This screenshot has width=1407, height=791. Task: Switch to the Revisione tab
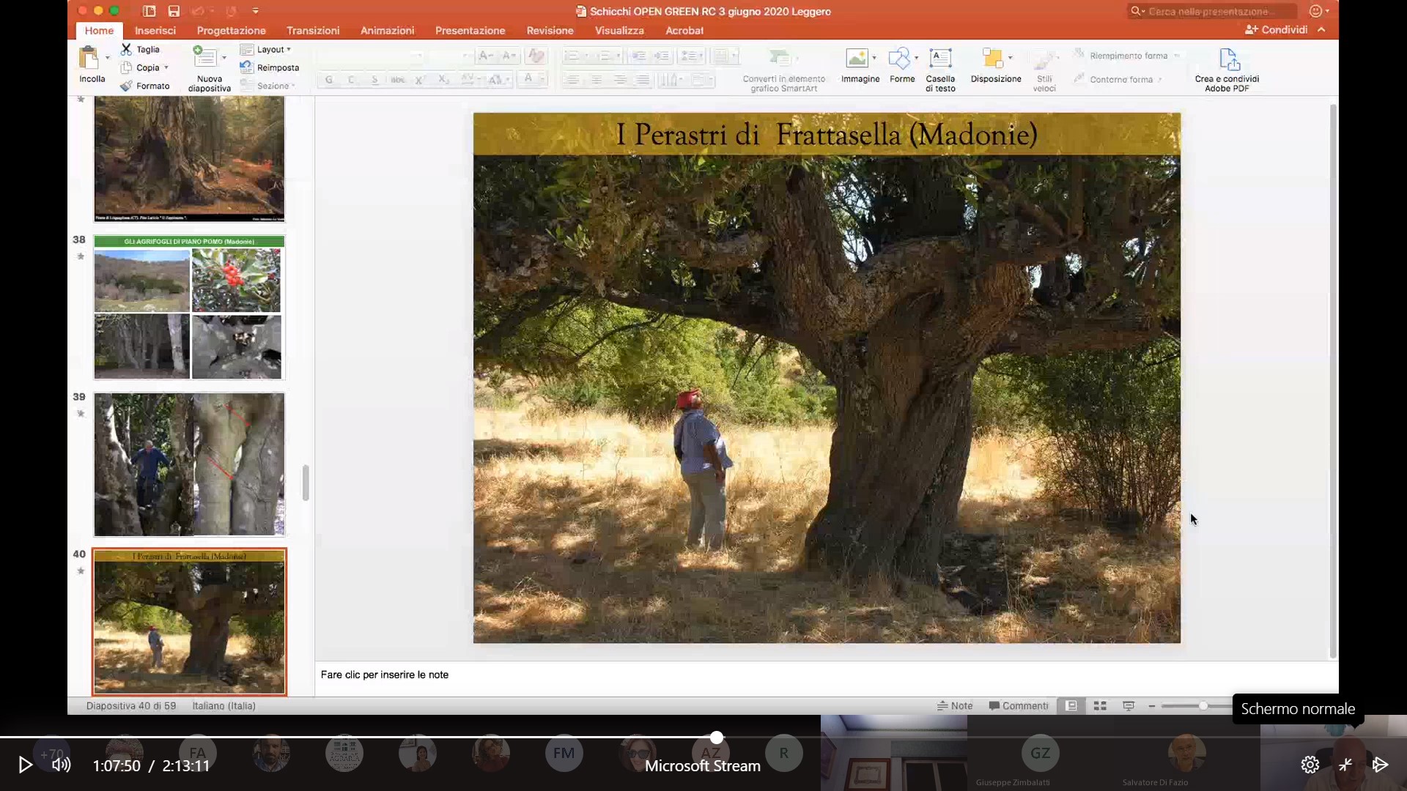coord(550,31)
